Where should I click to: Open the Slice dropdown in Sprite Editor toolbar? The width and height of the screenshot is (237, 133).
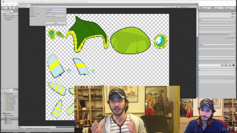32,7
